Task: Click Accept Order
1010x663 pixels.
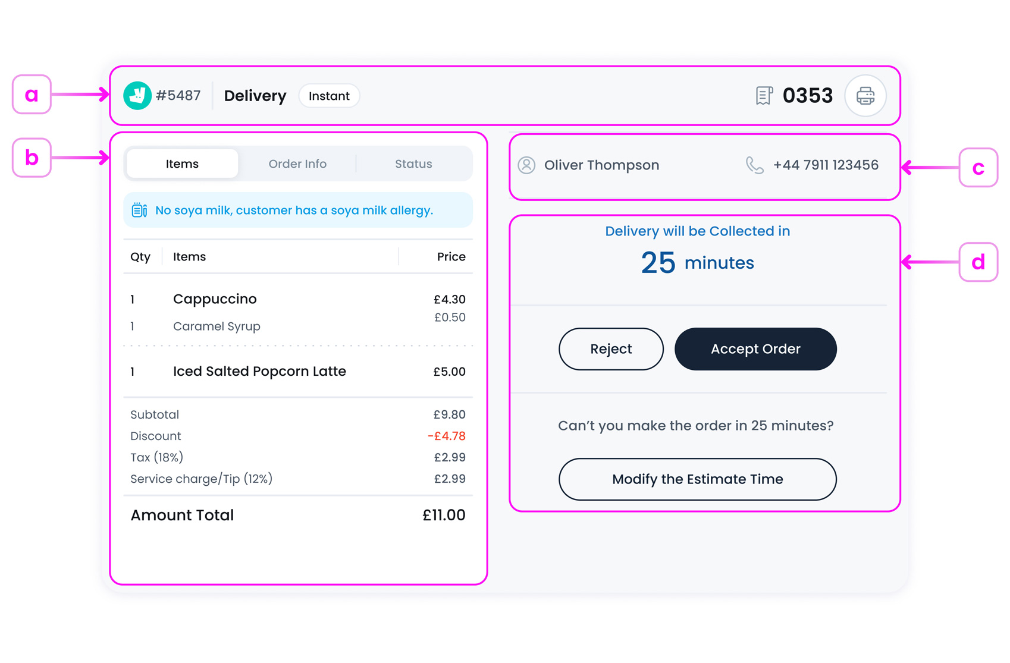Action: (755, 349)
